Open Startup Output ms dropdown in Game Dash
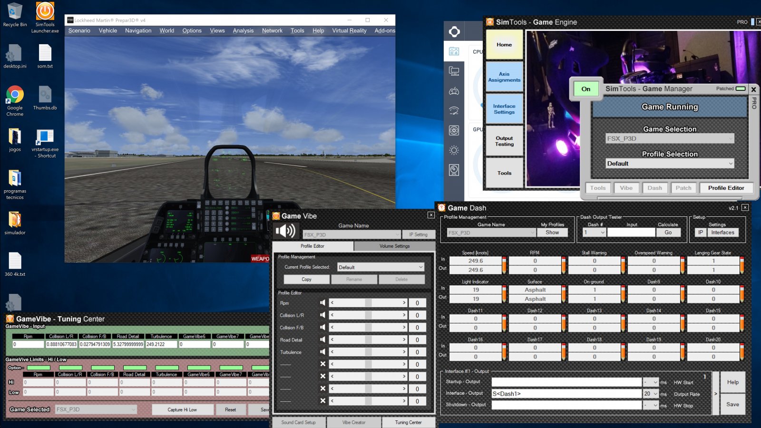 coord(651,382)
